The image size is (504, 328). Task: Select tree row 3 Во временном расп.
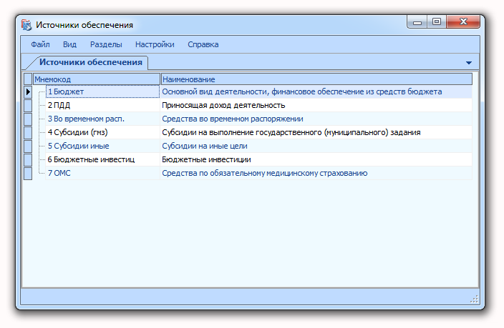pyautogui.click(x=102, y=119)
